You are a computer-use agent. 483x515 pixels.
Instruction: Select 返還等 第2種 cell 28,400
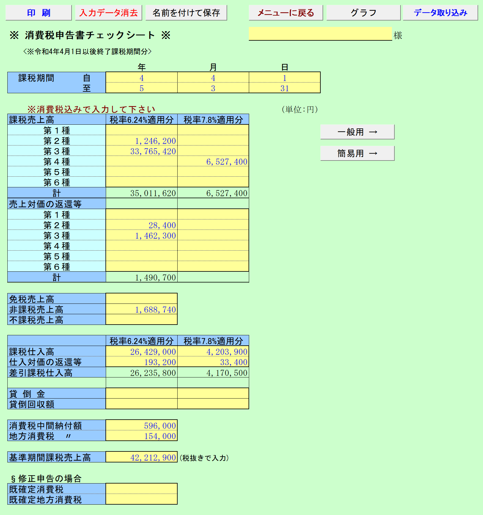142,225
